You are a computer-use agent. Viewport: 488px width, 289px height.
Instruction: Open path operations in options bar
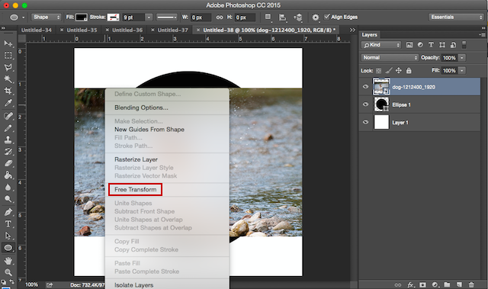[268, 17]
